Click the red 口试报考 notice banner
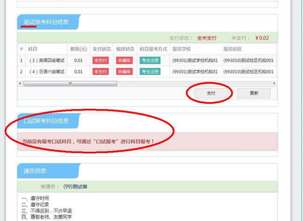Screen dimensions: 303x221 click(x=147, y=141)
